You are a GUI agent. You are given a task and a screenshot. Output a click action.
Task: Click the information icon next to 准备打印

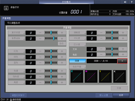click(6, 8)
